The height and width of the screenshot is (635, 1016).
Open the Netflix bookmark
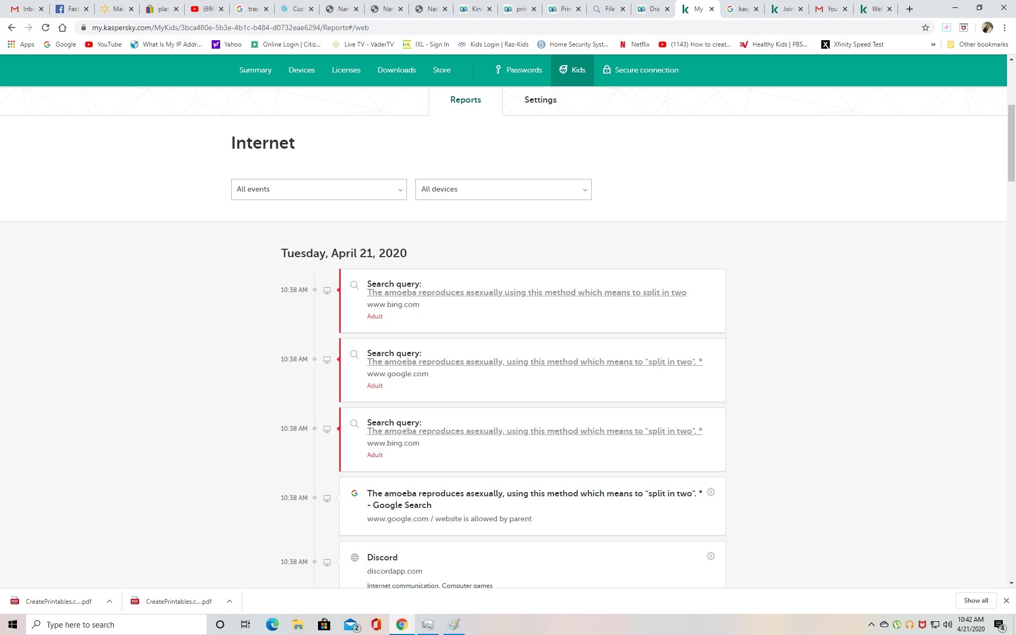634,44
